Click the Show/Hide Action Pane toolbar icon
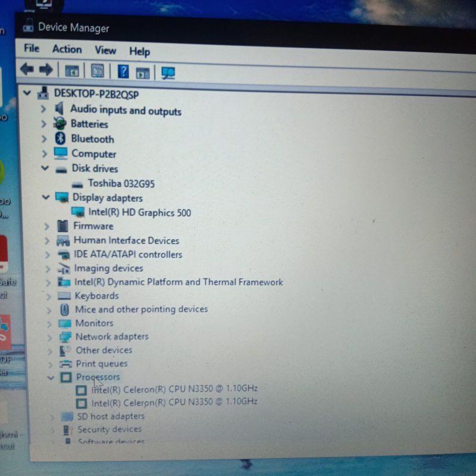Image resolution: width=476 pixels, height=476 pixels. [143, 73]
